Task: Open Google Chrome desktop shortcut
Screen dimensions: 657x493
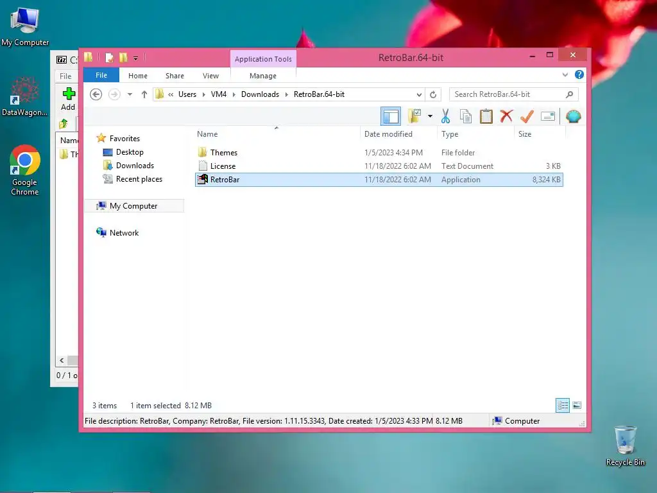Action: [x=25, y=170]
